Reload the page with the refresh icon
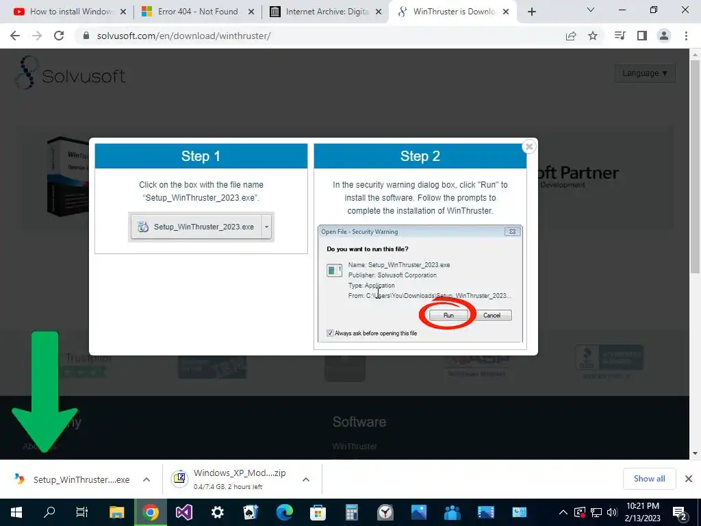The width and height of the screenshot is (701, 526). point(59,36)
